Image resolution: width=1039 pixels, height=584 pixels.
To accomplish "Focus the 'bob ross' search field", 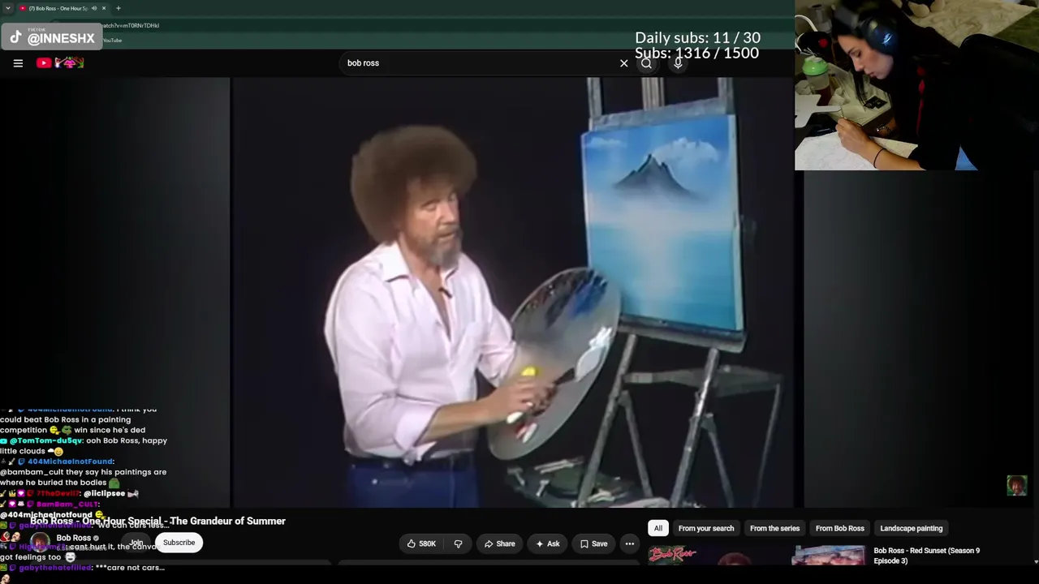I will 479,63.
